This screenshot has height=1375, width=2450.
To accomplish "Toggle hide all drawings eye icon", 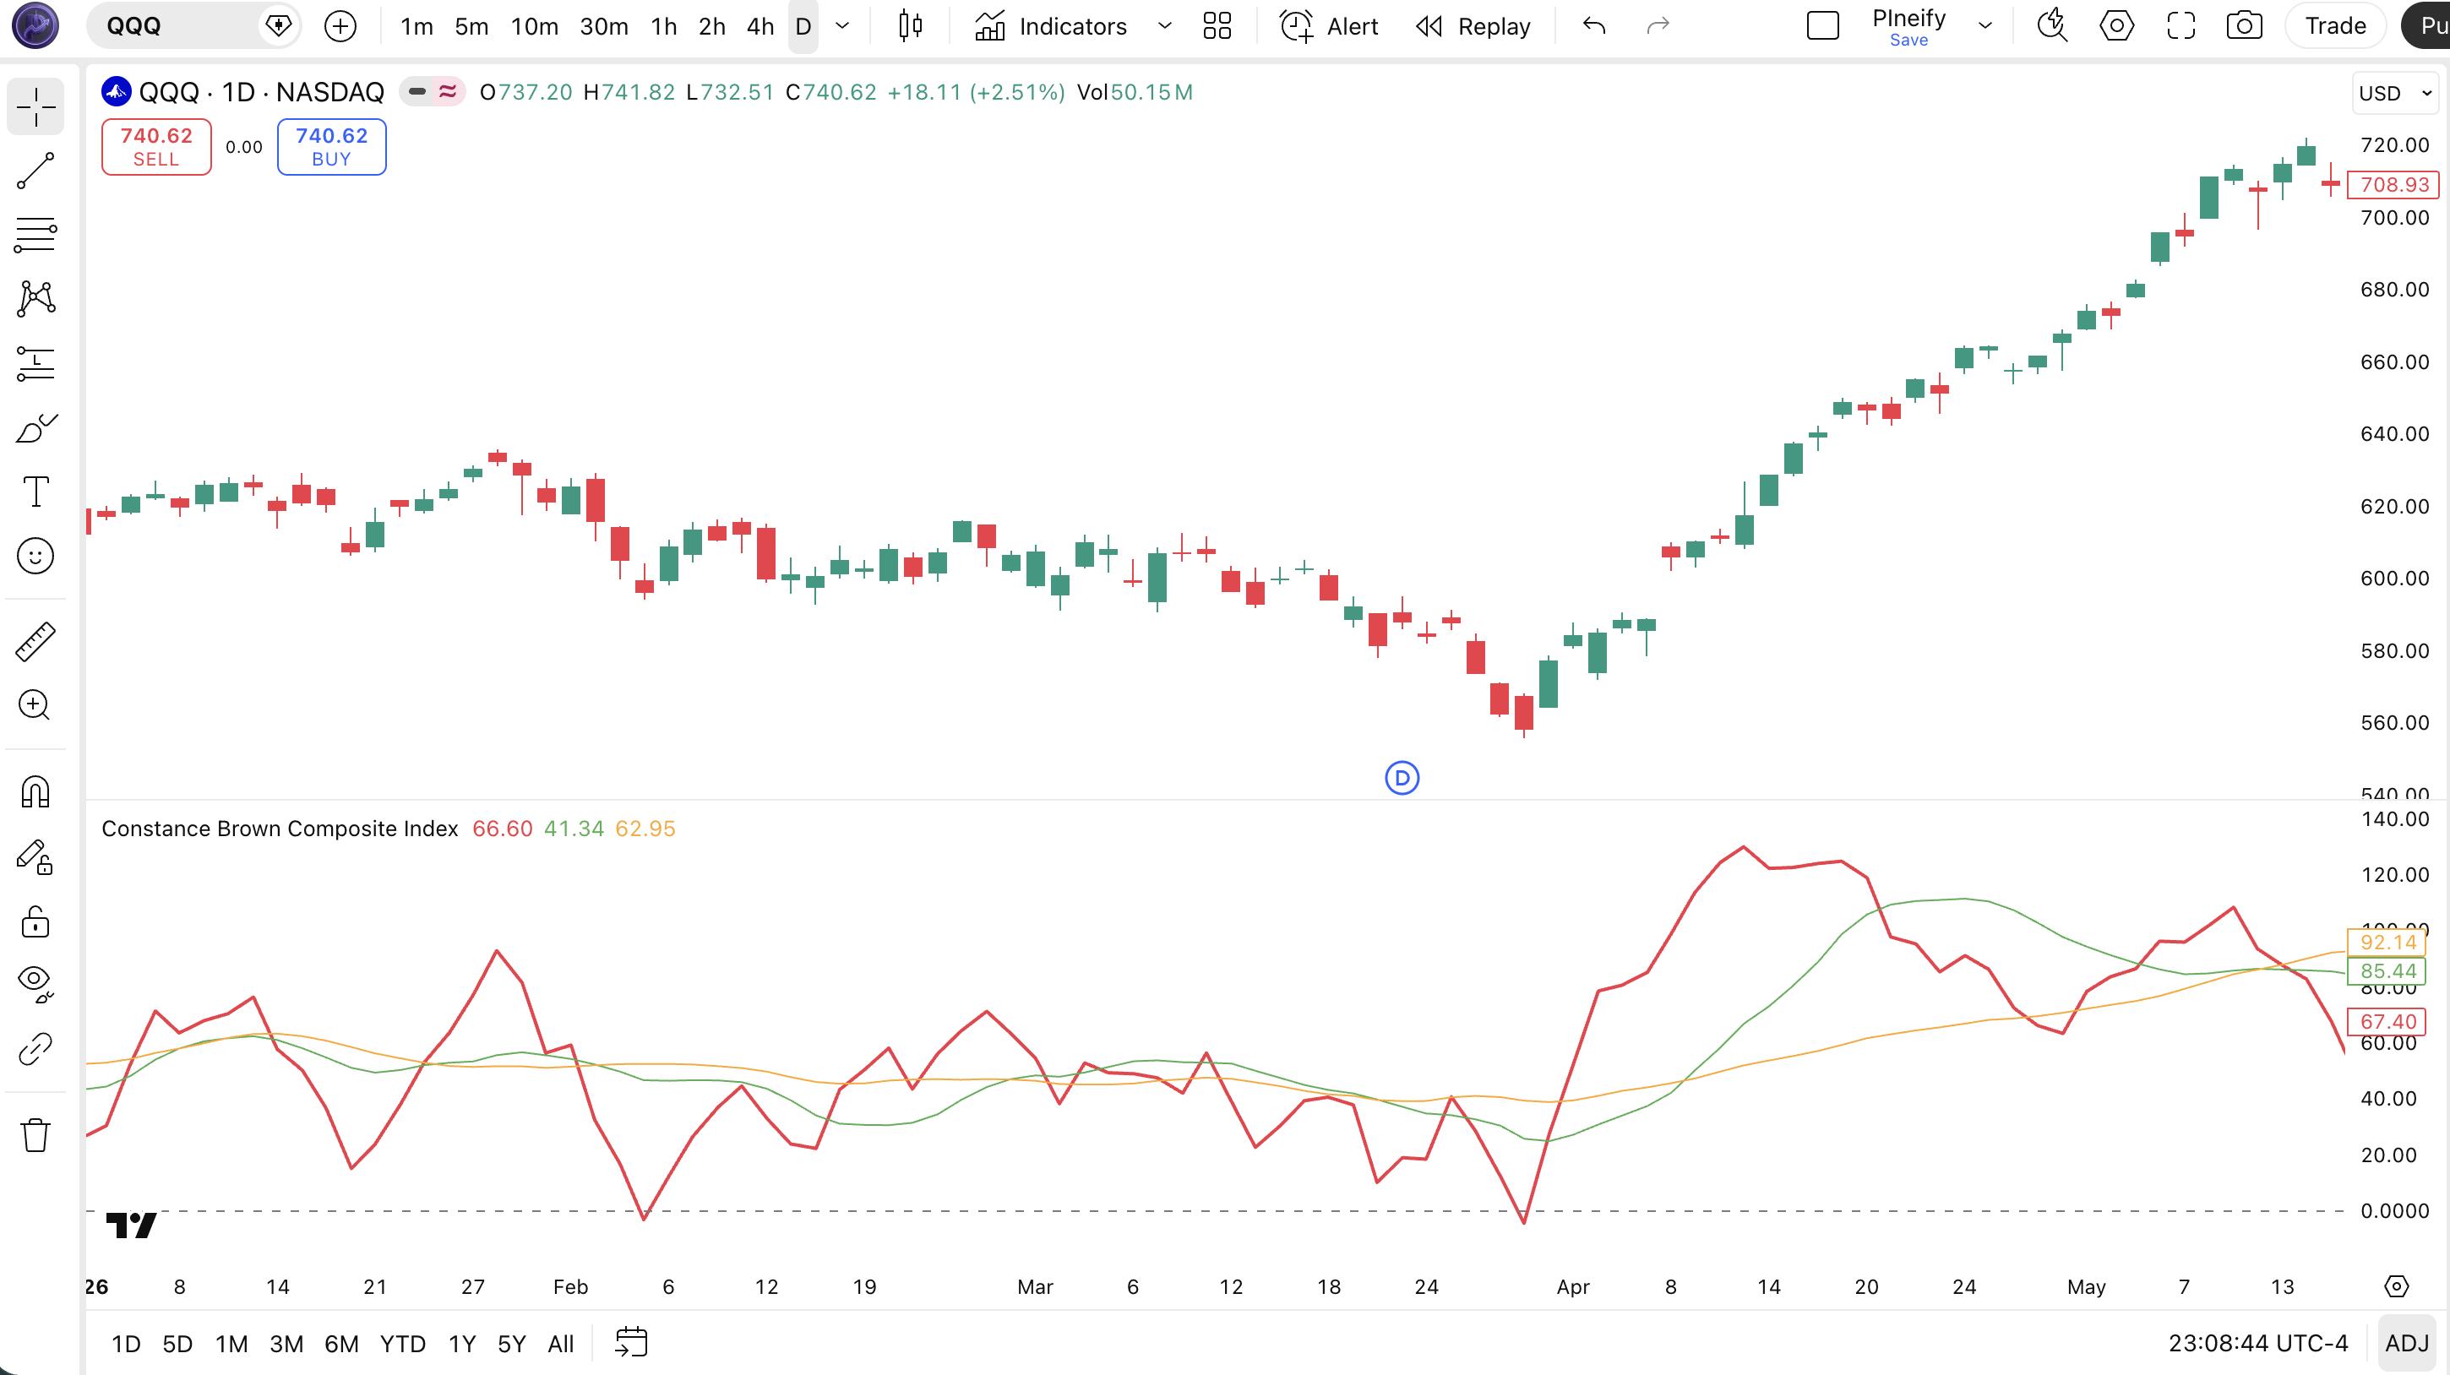I will pyautogui.click(x=35, y=984).
